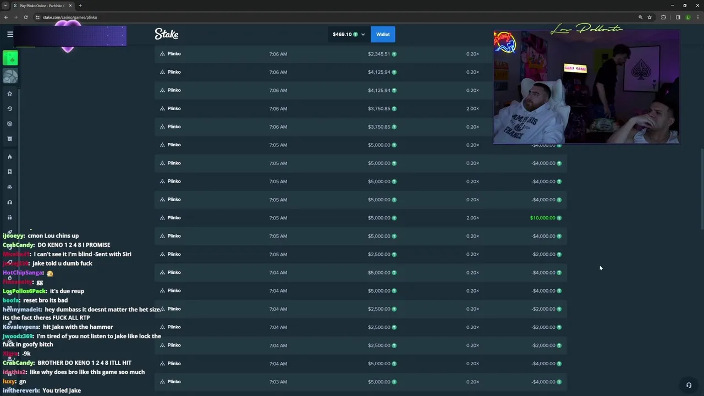Open Favourites star icon in sidebar
Viewport: 704px width, 396px height.
pos(9,94)
